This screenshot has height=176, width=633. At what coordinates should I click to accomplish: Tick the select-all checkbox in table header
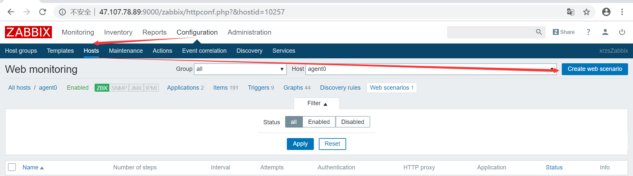pyautogui.click(x=12, y=167)
